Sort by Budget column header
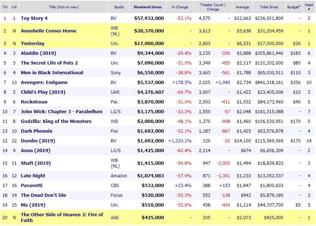The height and width of the screenshot is (226, 316). (294, 7)
